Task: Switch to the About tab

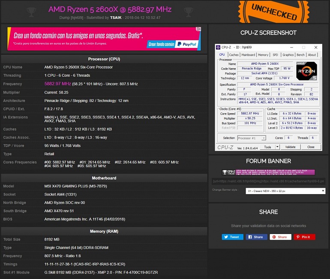Action: pyautogui.click(x=312, y=55)
